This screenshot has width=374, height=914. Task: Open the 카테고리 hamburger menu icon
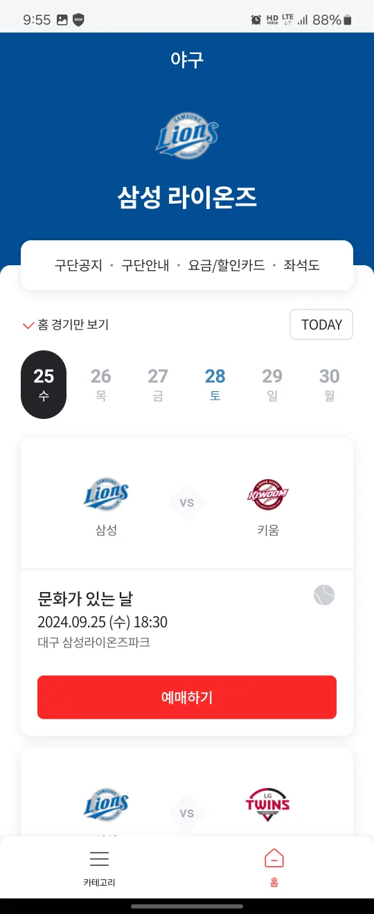(99, 859)
